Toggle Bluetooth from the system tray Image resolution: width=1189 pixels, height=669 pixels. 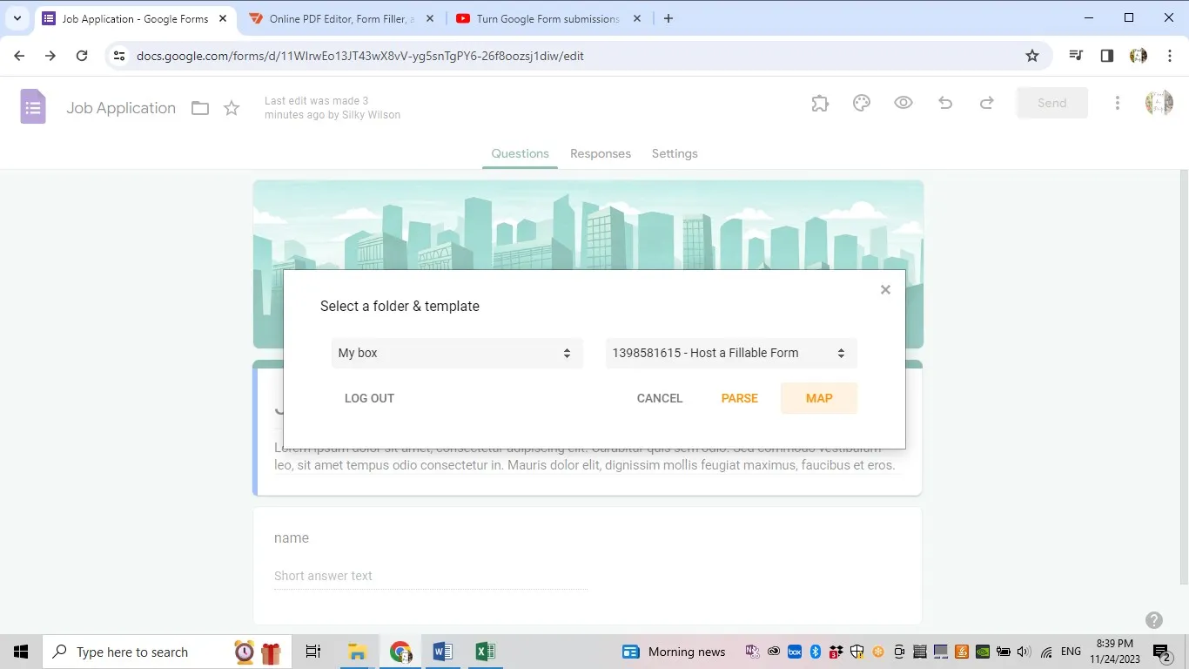pos(814,651)
